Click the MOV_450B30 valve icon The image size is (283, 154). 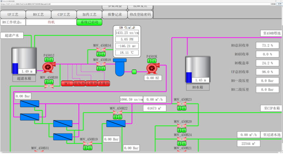click(x=49, y=86)
